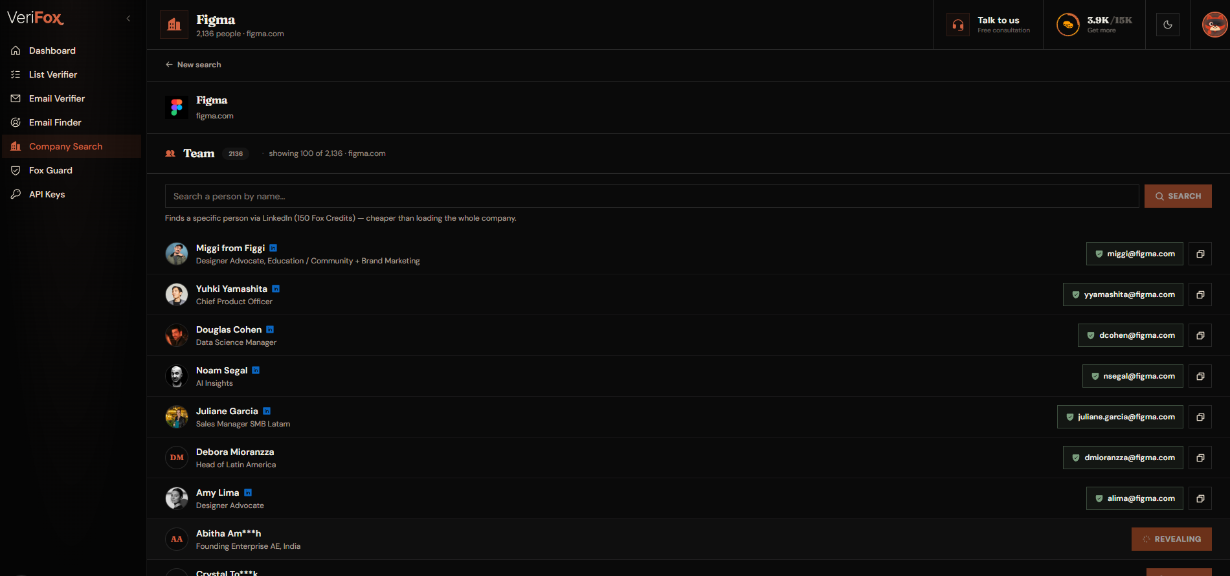
Task: Open the user avatar profile menu
Action: click(1214, 25)
